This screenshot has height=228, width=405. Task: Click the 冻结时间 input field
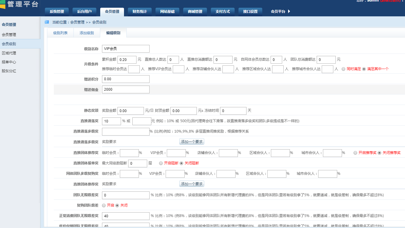(x=233, y=111)
